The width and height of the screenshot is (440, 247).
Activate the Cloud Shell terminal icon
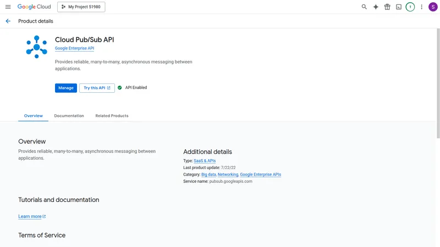click(398, 7)
